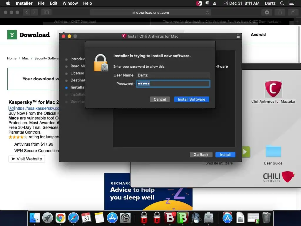Click the red B icon with notification badge
Viewport: 301px width, 226px height.
(170, 217)
